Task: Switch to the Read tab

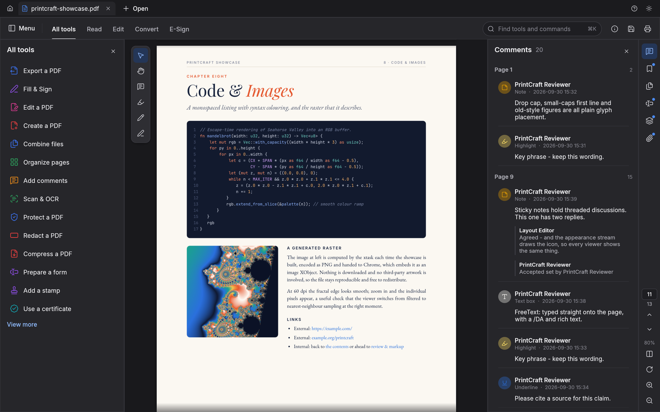Action: [x=94, y=29]
